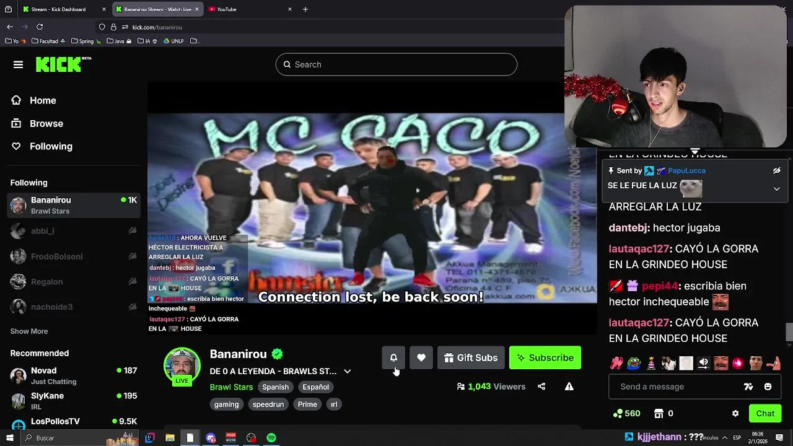The width and height of the screenshot is (793, 446).
Task: Select the Bananirou Stream browser tab
Action: click(157, 9)
